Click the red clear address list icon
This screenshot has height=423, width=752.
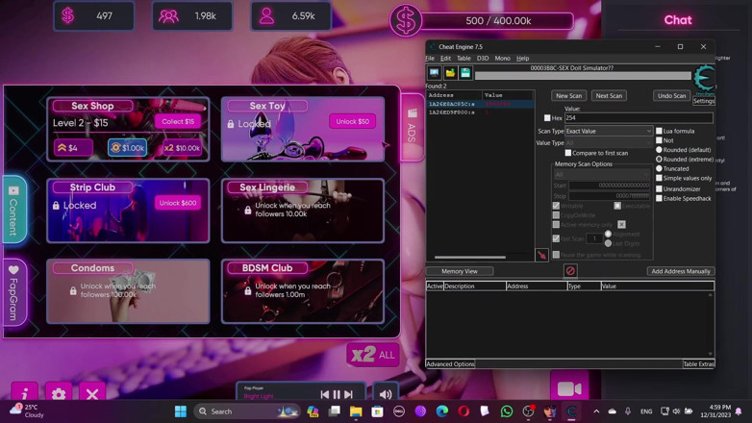pos(569,271)
